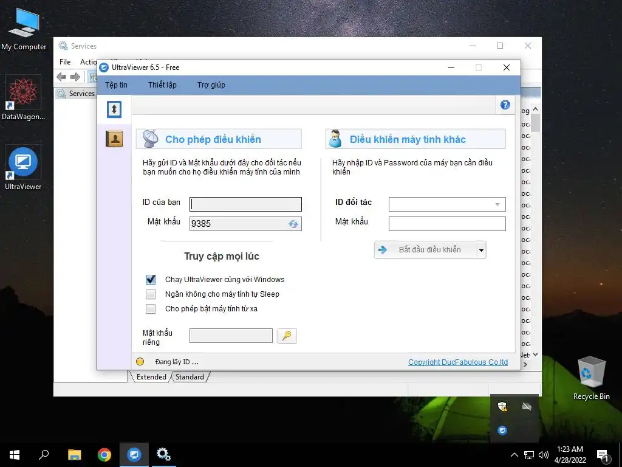Open the Trợ giúp menu
The image size is (622, 467).
pyautogui.click(x=211, y=85)
